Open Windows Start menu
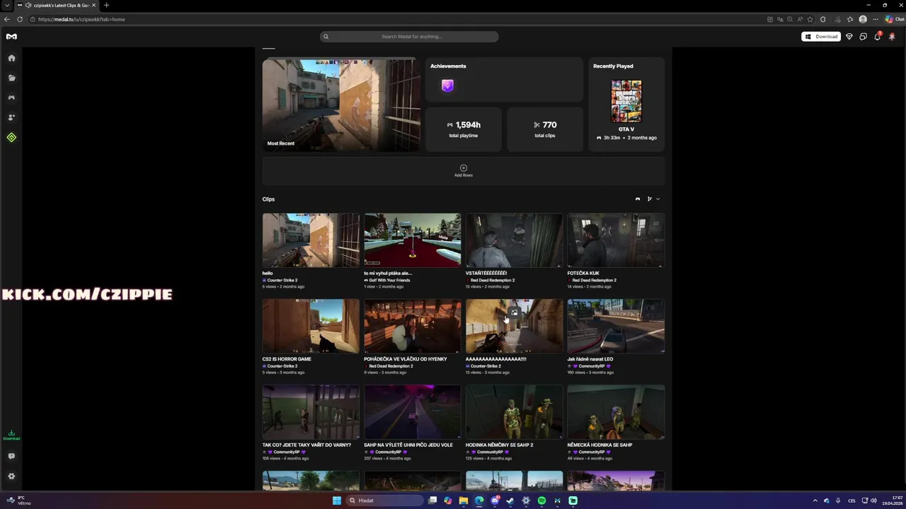The width and height of the screenshot is (906, 509). click(x=337, y=501)
